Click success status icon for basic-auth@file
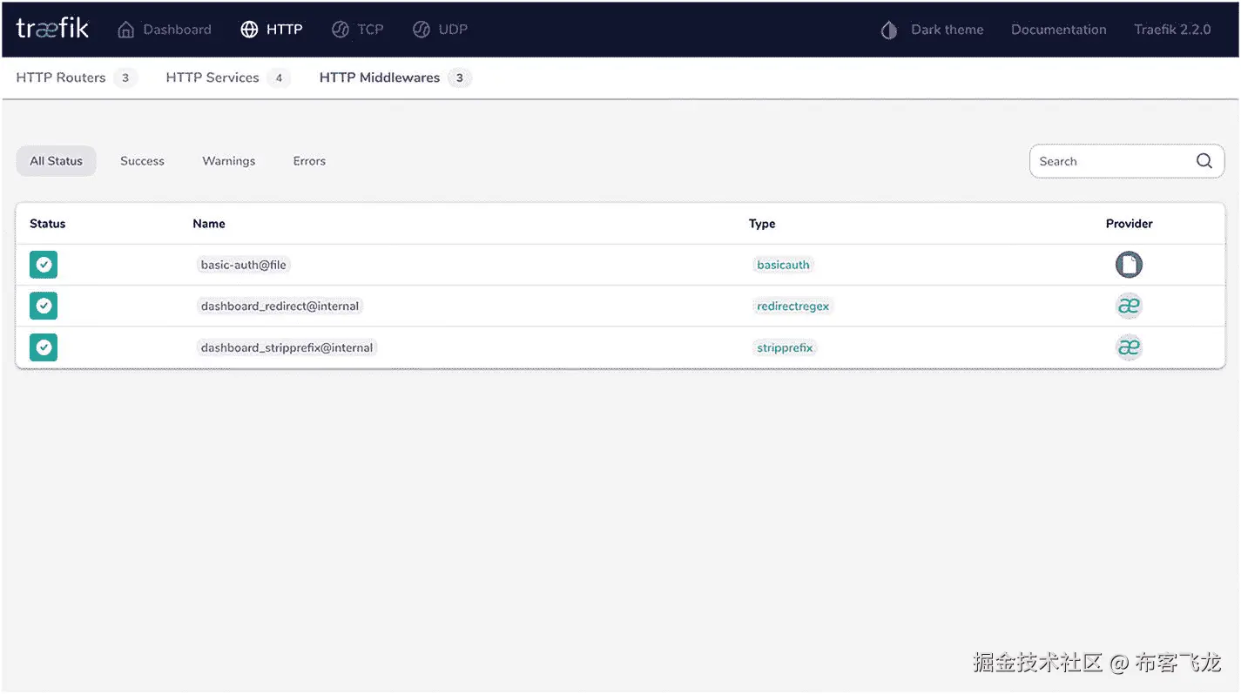Image resolution: width=1241 pixels, height=694 pixels. [44, 265]
